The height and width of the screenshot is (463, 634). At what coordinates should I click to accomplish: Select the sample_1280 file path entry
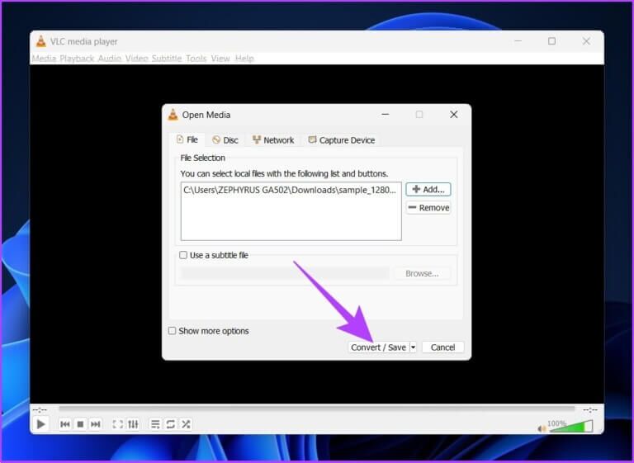[x=290, y=190]
